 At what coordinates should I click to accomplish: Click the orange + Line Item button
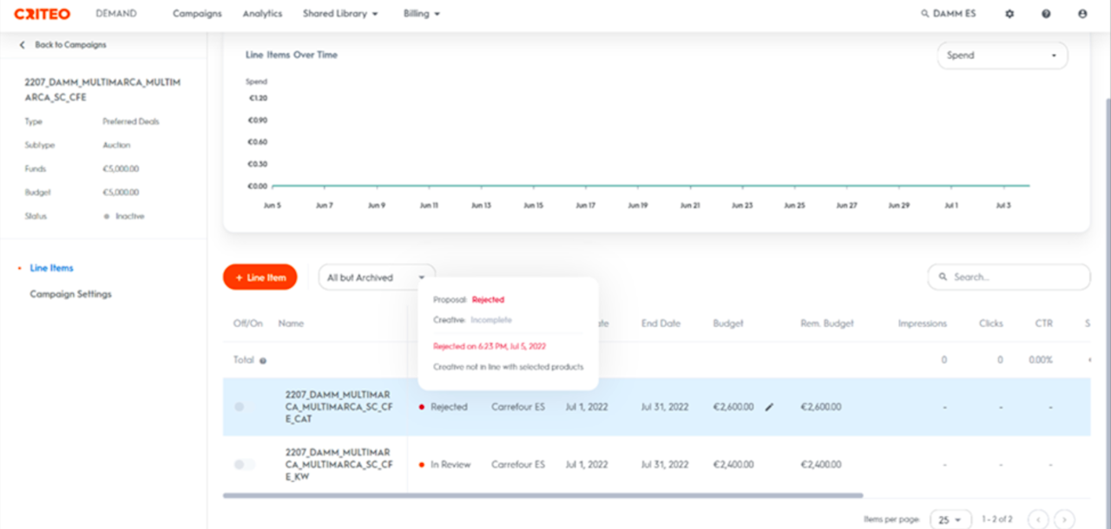[x=260, y=278]
